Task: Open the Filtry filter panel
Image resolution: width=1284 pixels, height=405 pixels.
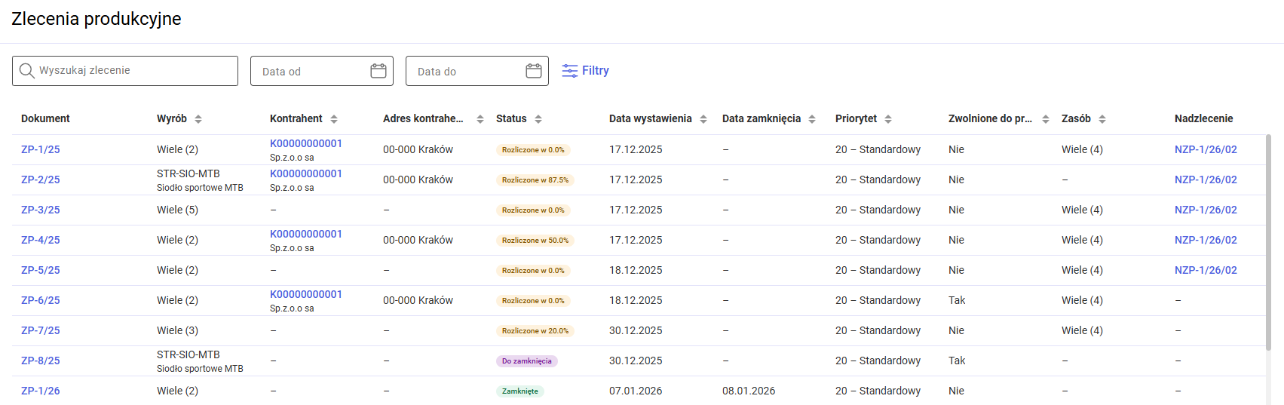Action: tap(585, 71)
